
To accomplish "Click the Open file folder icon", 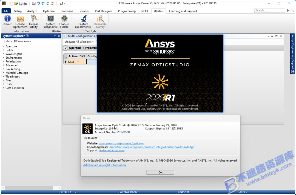I will click(x=16, y=3).
